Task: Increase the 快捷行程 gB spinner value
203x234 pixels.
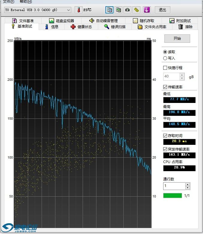Action: (x=182, y=75)
